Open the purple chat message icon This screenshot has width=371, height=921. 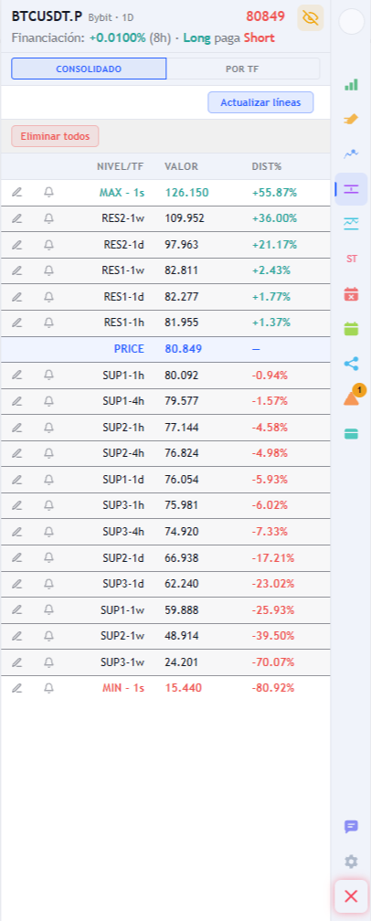pos(351,826)
